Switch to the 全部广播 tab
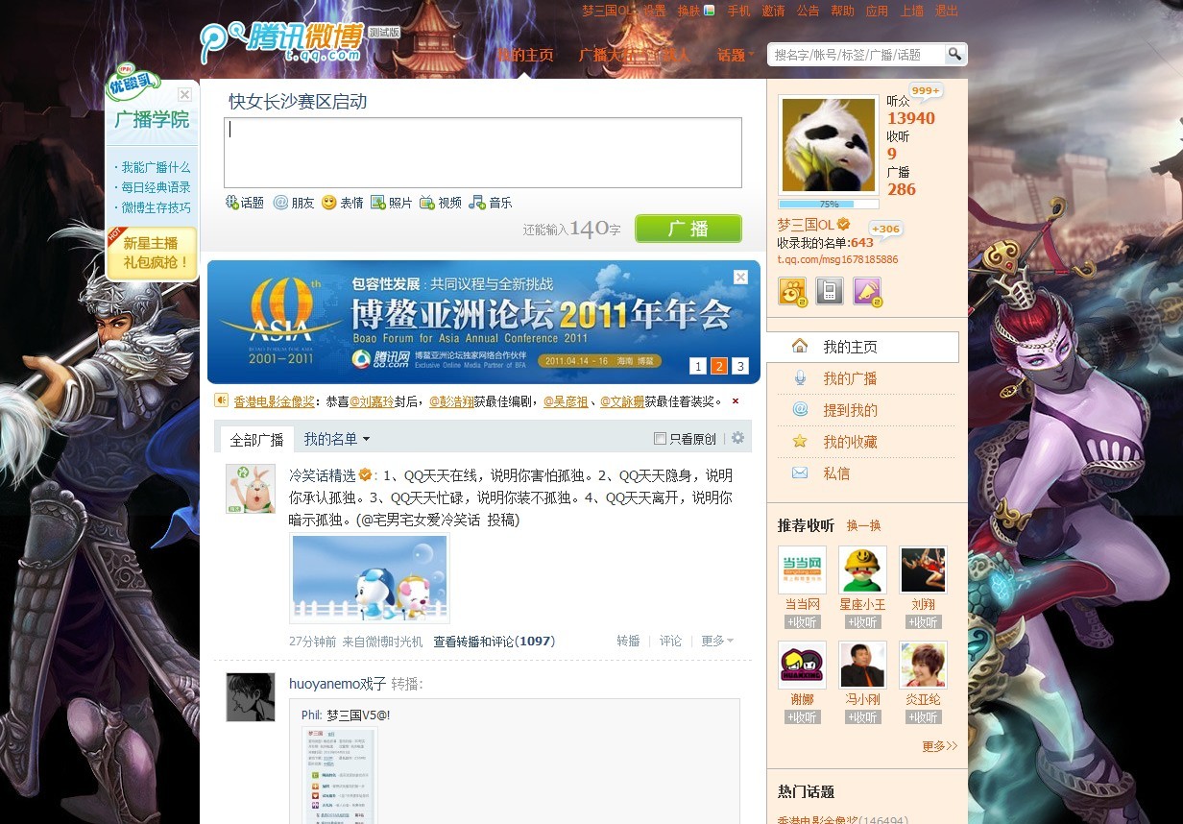The height and width of the screenshot is (824, 1183). pos(256,440)
